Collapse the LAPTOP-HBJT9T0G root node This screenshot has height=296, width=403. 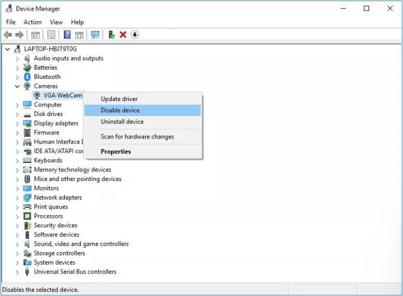point(8,49)
